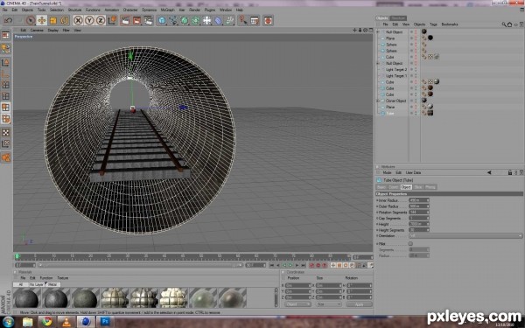Open the Size dropdown in Coordinates panel

[328, 304]
